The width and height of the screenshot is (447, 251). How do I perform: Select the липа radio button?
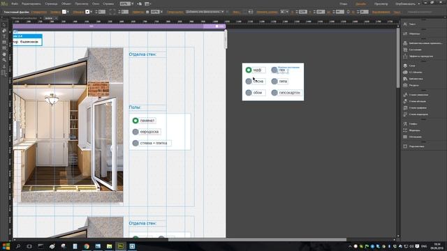point(274,82)
